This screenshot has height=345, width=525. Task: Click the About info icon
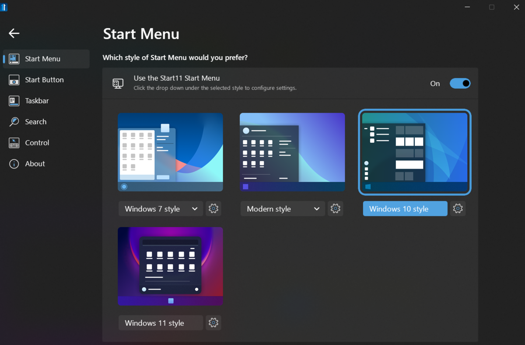[x=14, y=164]
